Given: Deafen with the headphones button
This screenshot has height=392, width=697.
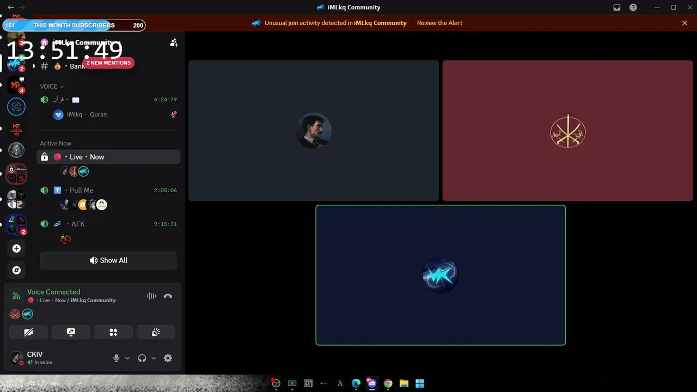Looking at the screenshot, I should pos(142,358).
